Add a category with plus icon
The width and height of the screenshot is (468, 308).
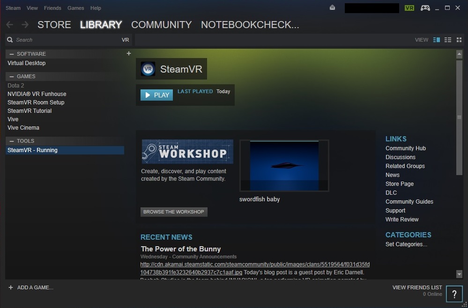[129, 53]
